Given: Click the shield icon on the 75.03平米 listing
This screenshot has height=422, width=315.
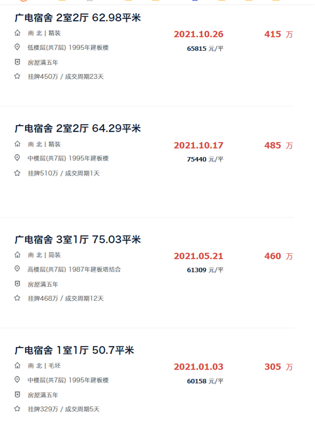Looking at the screenshot, I should [x=17, y=284].
